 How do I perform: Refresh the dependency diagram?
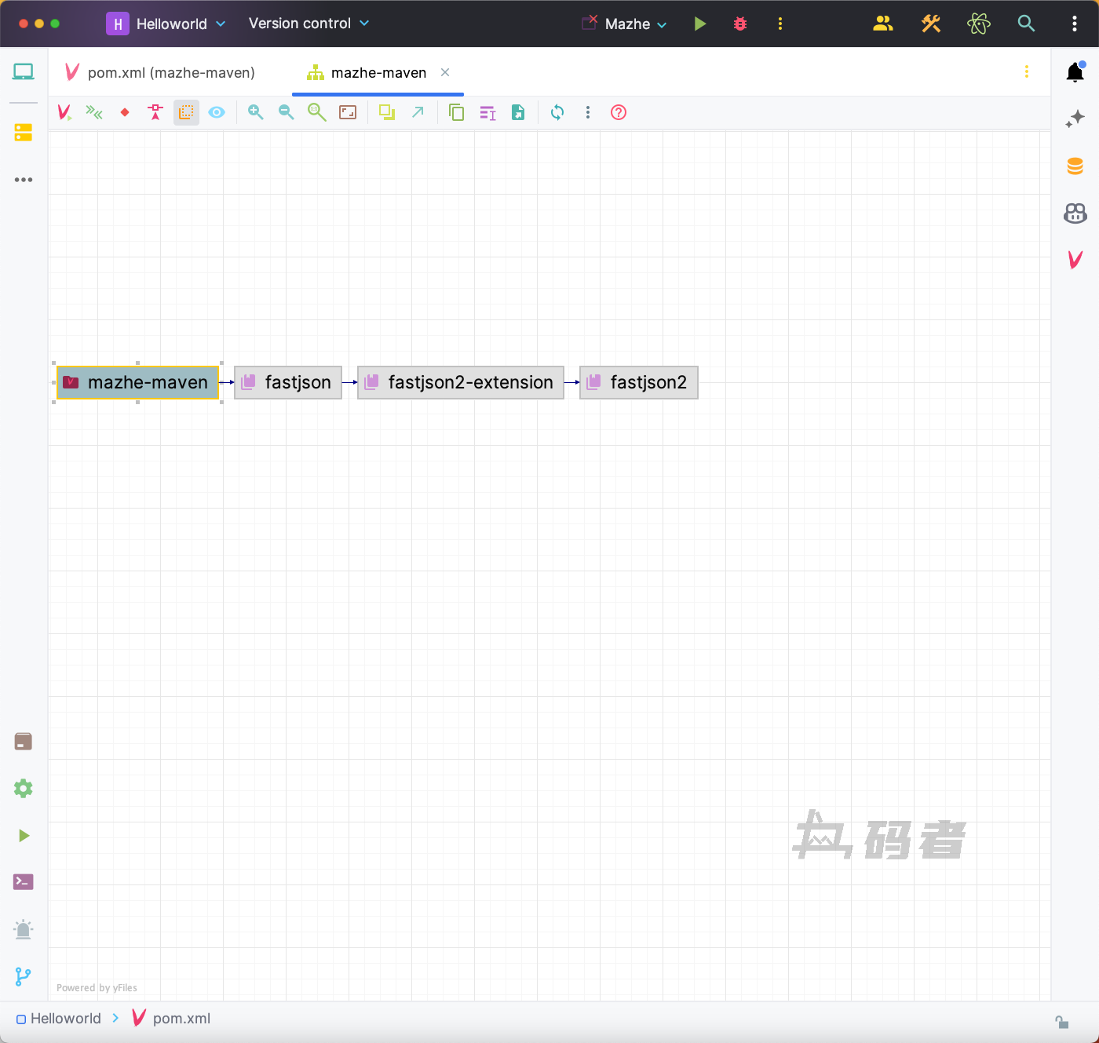[557, 112]
